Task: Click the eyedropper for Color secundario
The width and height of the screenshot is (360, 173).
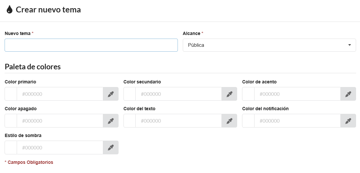Action: pos(229,94)
